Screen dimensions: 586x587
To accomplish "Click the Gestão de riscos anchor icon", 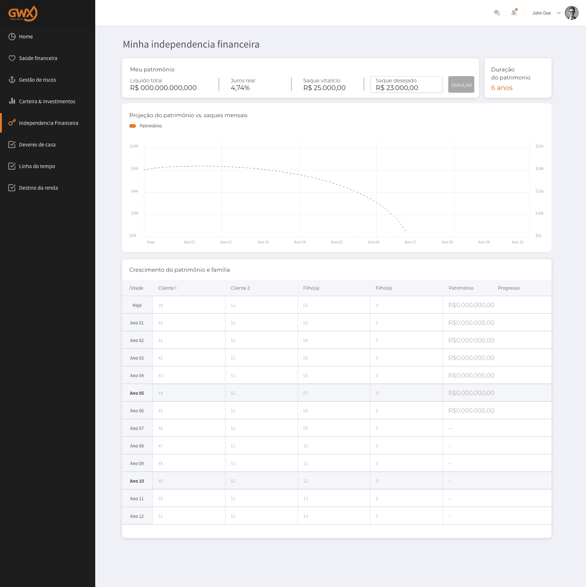I will 12,80.
